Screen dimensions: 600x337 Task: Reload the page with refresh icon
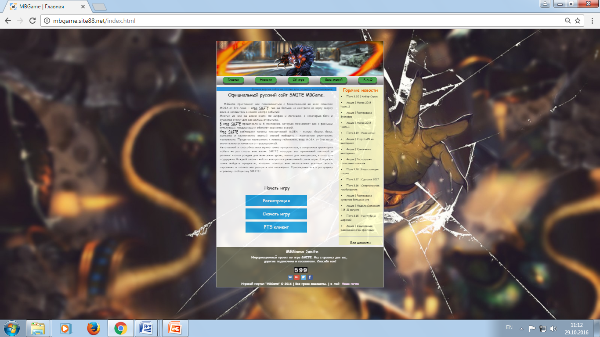pyautogui.click(x=32, y=21)
